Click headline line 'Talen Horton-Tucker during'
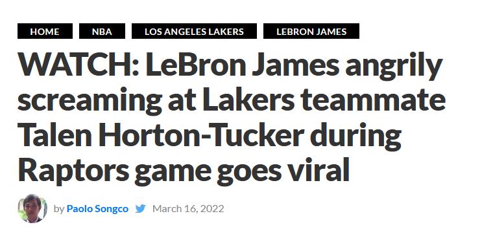 coord(210,135)
